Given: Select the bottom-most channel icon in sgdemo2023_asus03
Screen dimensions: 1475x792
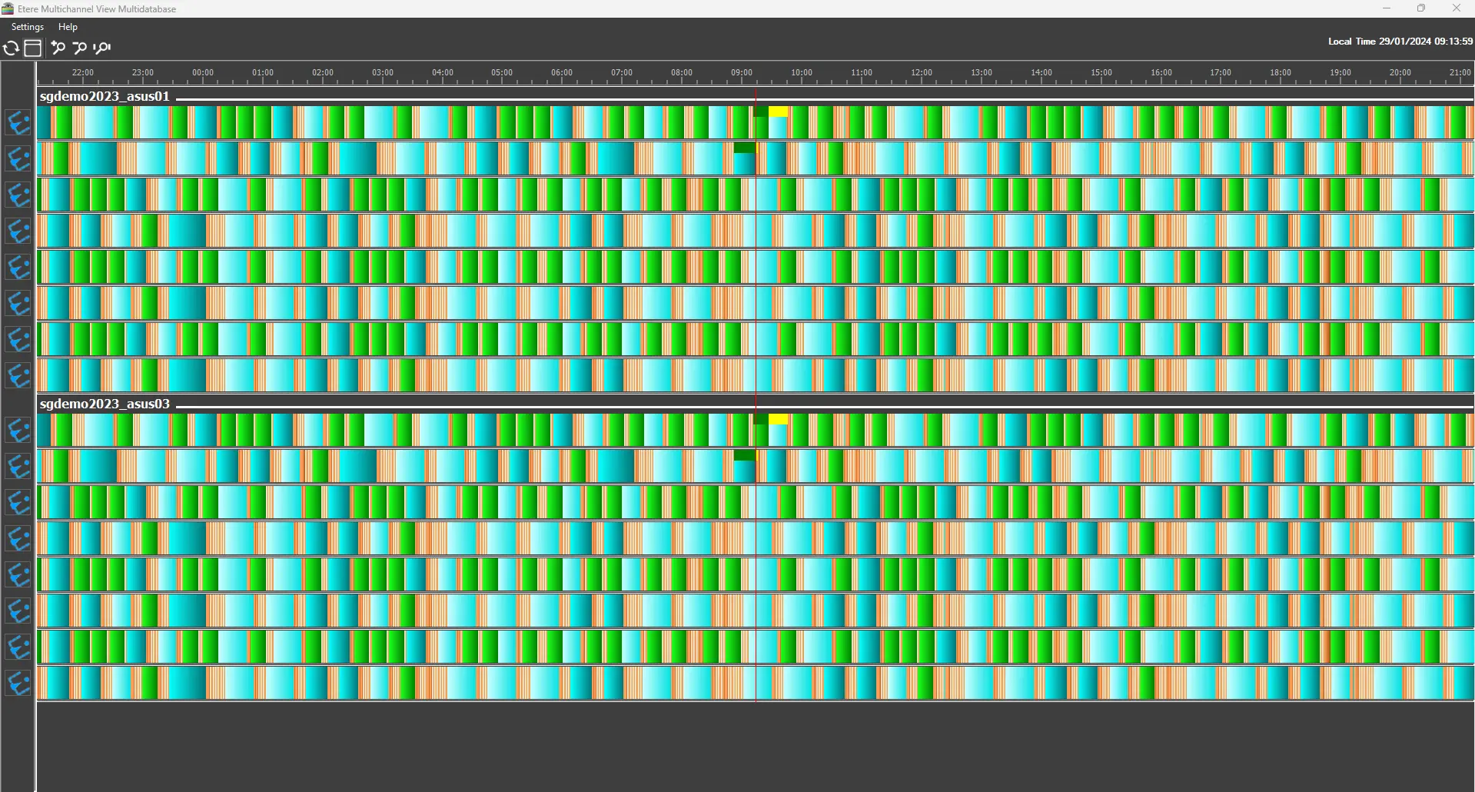Looking at the screenshot, I should pos(18,683).
